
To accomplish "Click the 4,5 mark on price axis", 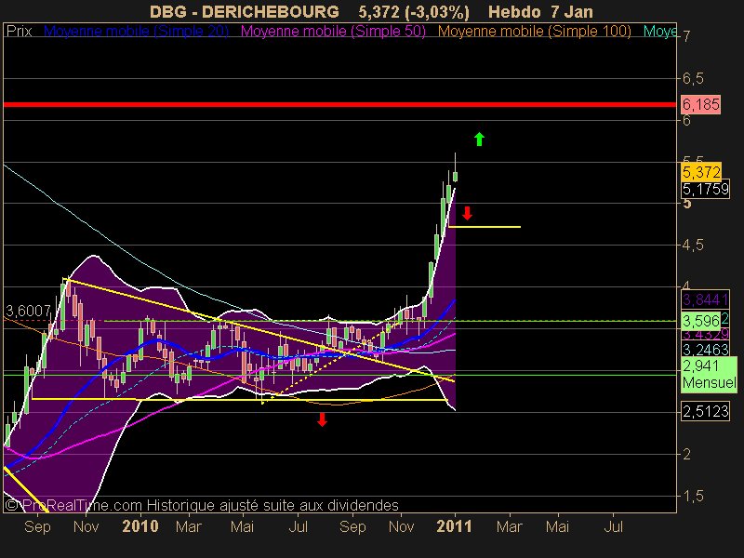I will (x=693, y=246).
